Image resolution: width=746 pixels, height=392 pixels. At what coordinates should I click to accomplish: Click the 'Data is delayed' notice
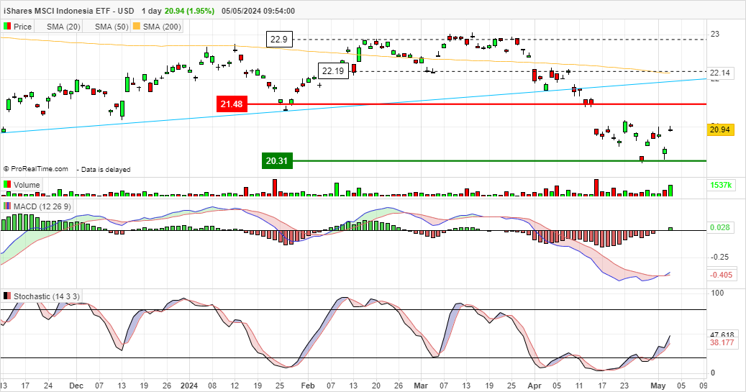[105, 169]
